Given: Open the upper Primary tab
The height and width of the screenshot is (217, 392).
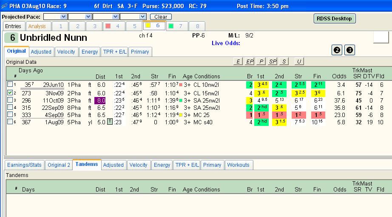Looking at the screenshot, I should [140, 52].
